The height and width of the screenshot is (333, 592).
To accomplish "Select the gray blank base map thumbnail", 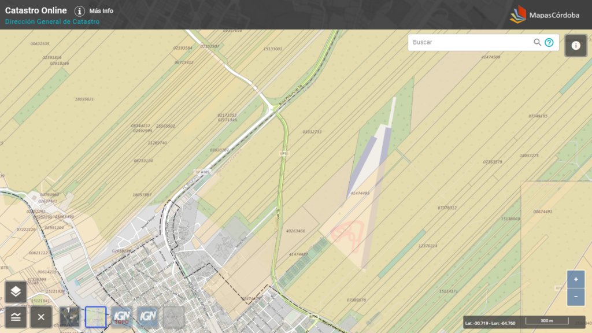I will pyautogui.click(x=173, y=317).
